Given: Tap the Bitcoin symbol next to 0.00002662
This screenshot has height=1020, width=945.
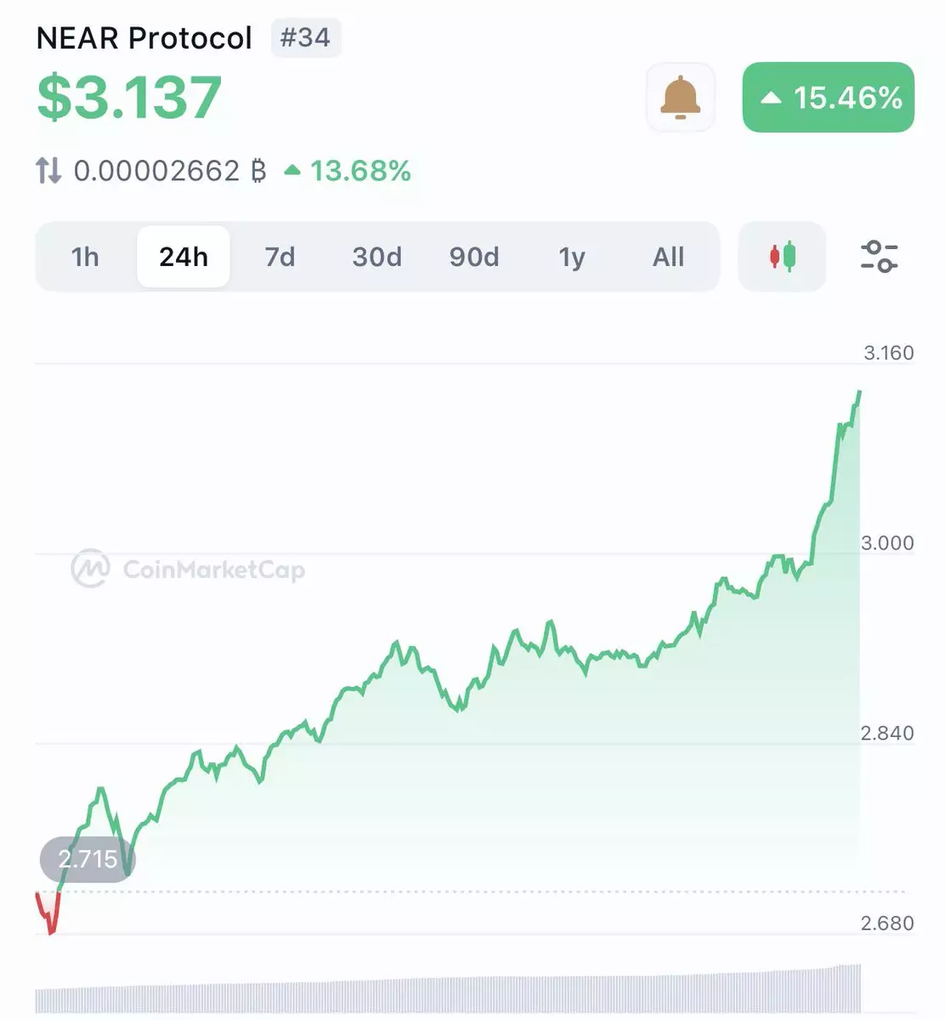Looking at the screenshot, I should coord(258,171).
